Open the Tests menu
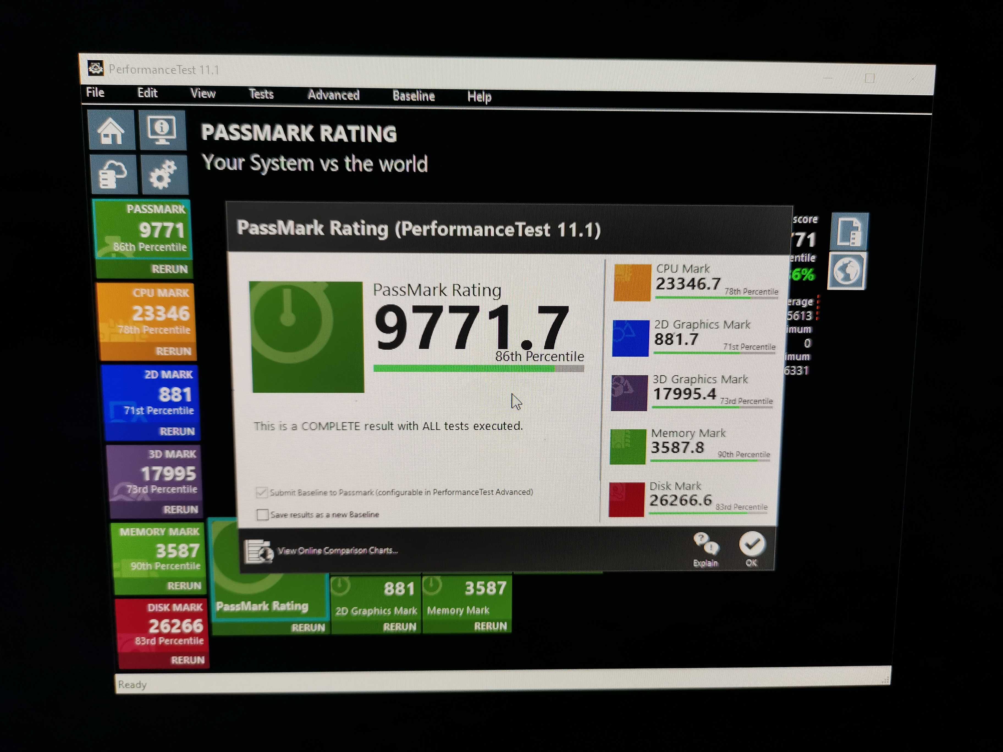 click(261, 94)
